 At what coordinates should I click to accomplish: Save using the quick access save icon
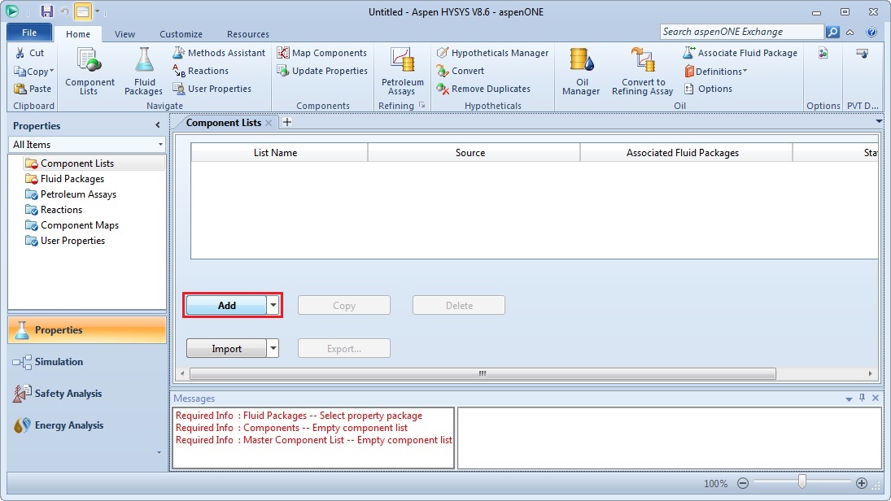click(x=46, y=11)
